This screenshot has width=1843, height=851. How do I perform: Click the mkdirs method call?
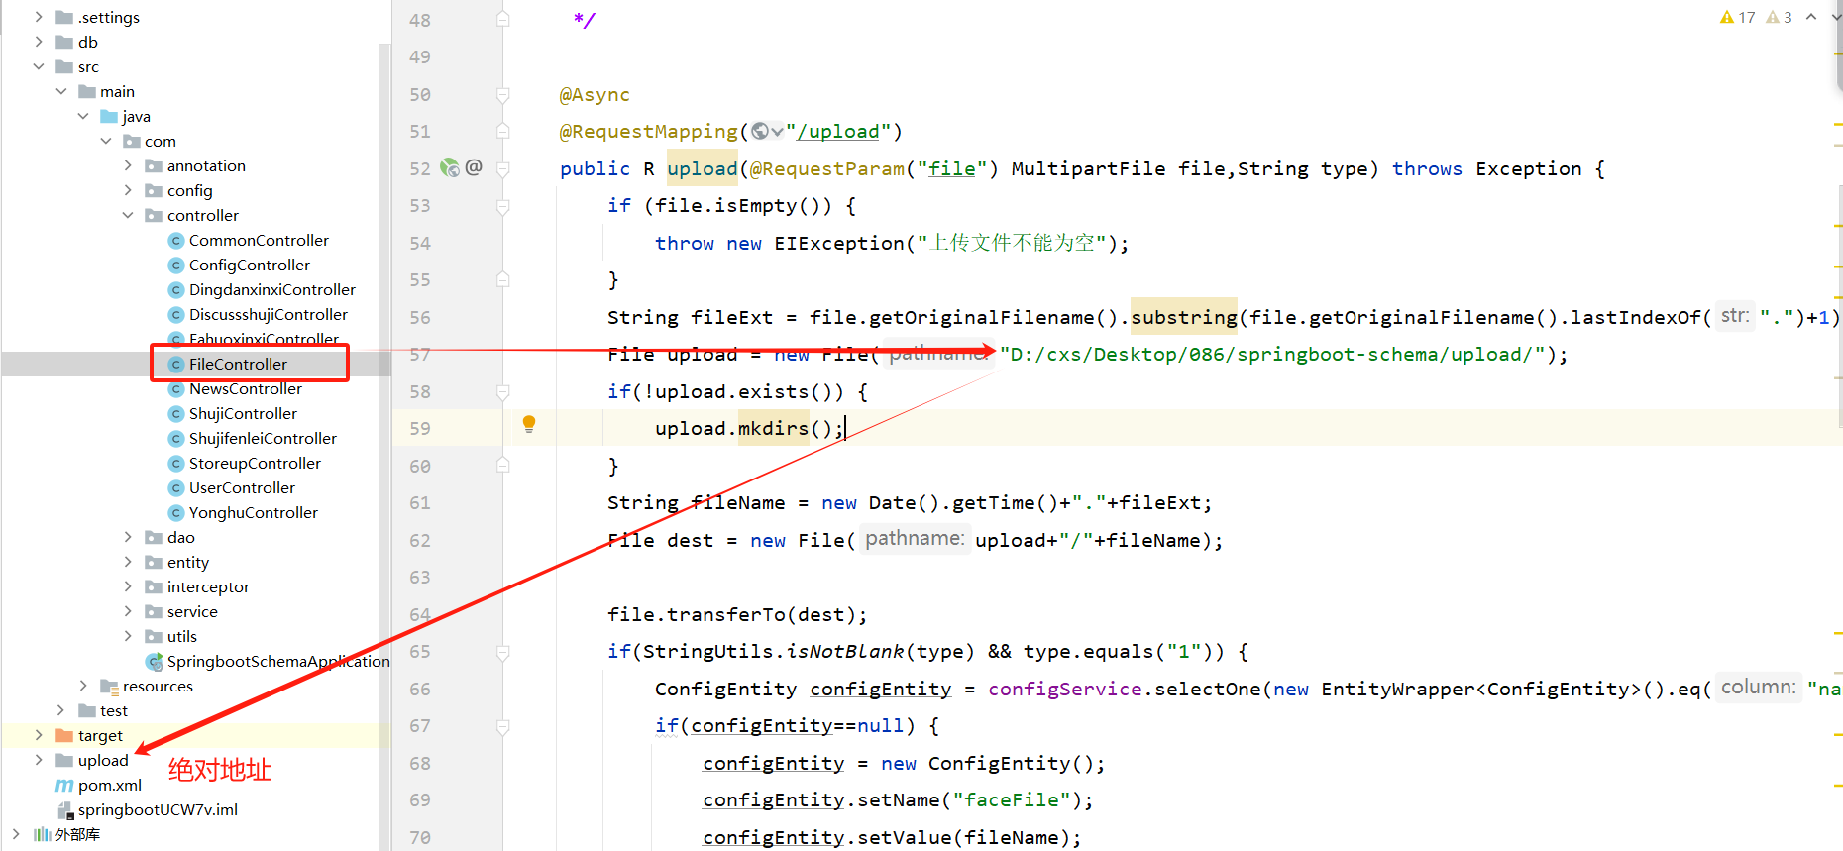pyautogui.click(x=774, y=428)
